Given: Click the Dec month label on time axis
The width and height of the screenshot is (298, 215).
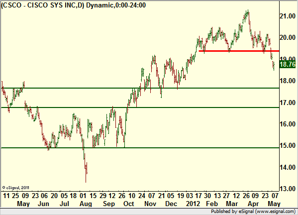Looking at the screenshot, I should point(171,204).
